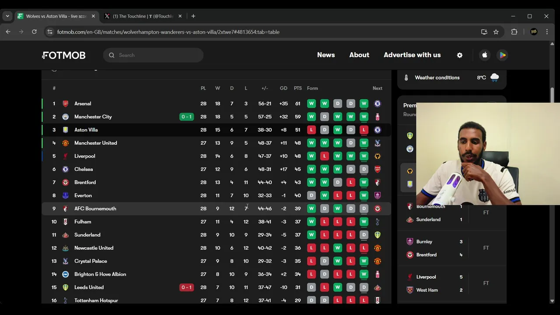The width and height of the screenshot is (560, 315).
Task: Click the PL column header
Action: (203, 88)
